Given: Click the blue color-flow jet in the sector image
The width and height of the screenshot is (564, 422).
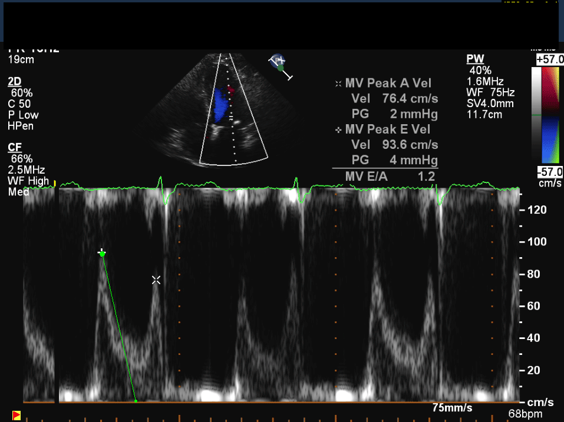Looking at the screenshot, I should tap(221, 104).
